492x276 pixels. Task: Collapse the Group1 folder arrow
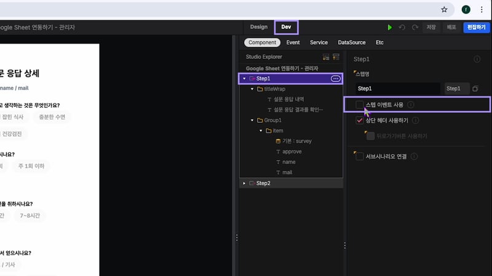(252, 120)
